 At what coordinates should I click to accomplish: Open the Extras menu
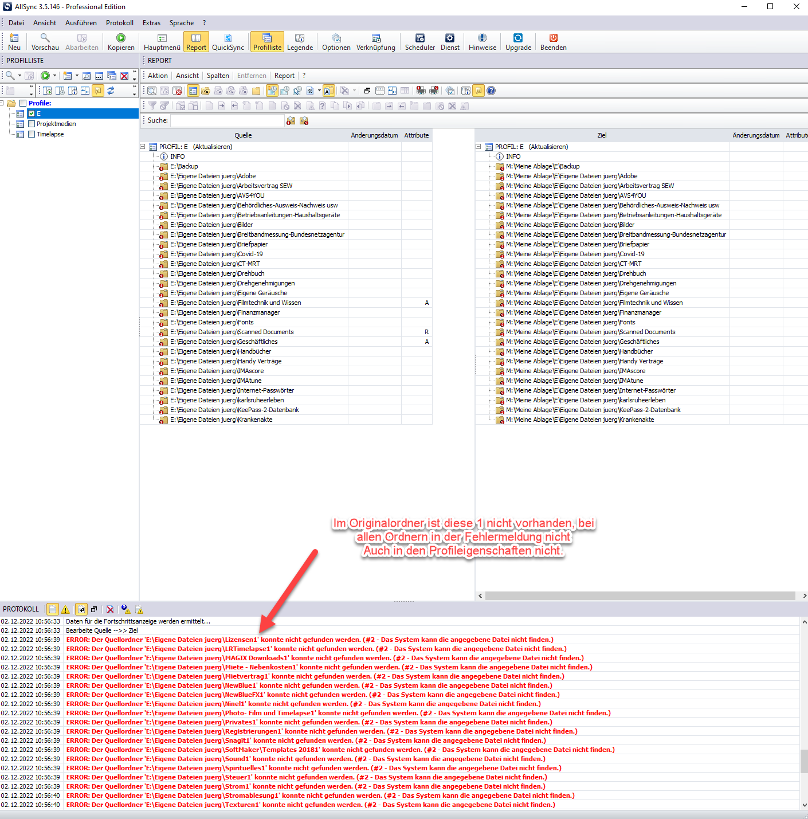tap(151, 23)
